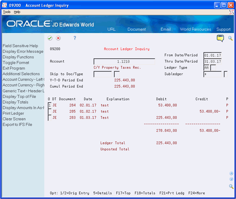236x199 pixels.
Task: Open the URL link in banner
Action: point(112,29)
